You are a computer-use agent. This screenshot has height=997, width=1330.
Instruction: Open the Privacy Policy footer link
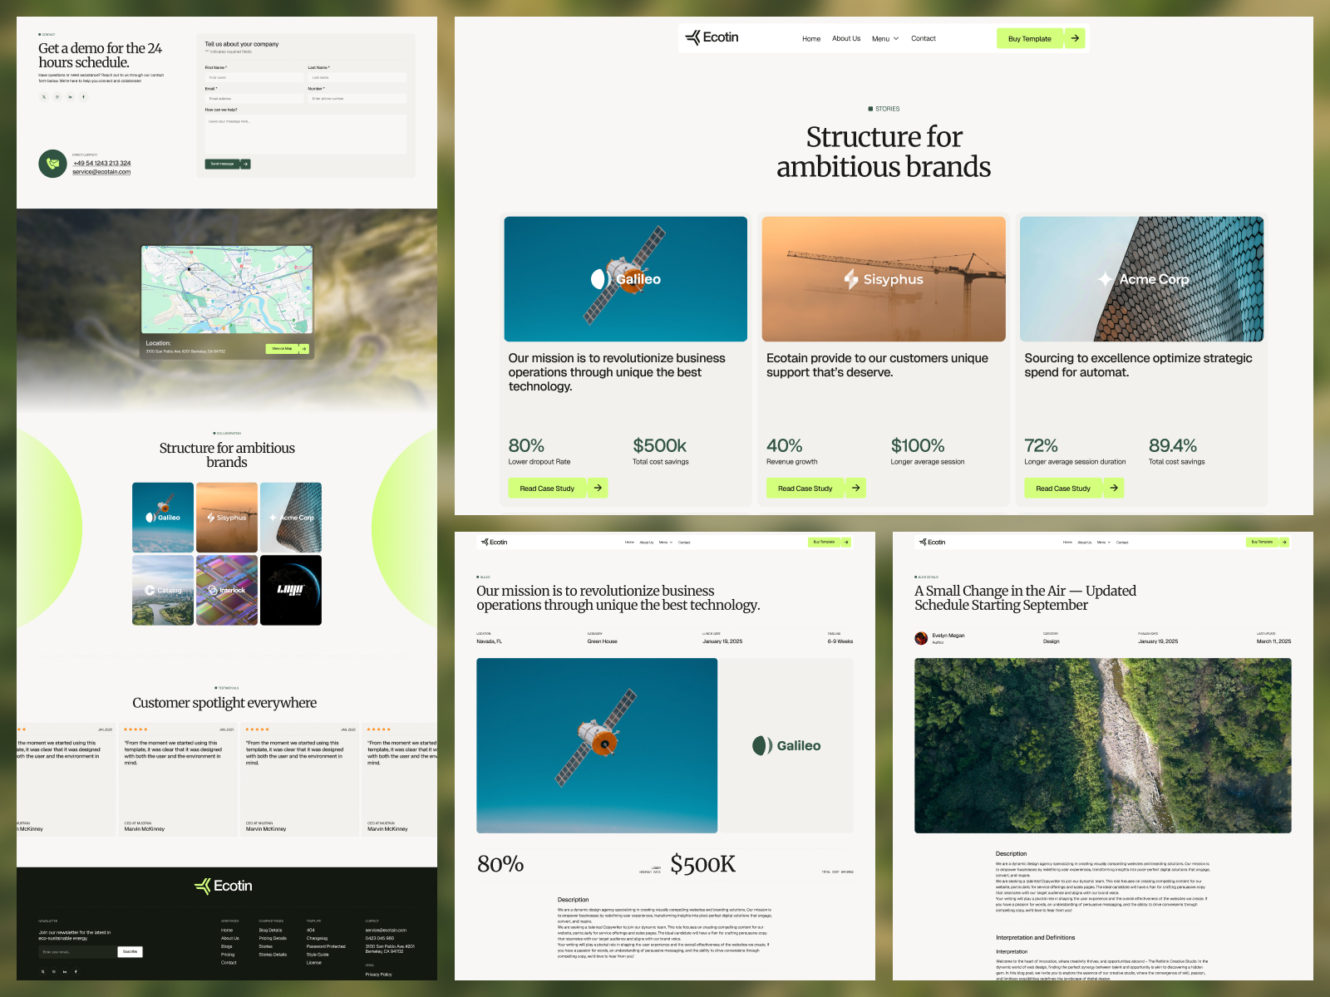coord(379,975)
